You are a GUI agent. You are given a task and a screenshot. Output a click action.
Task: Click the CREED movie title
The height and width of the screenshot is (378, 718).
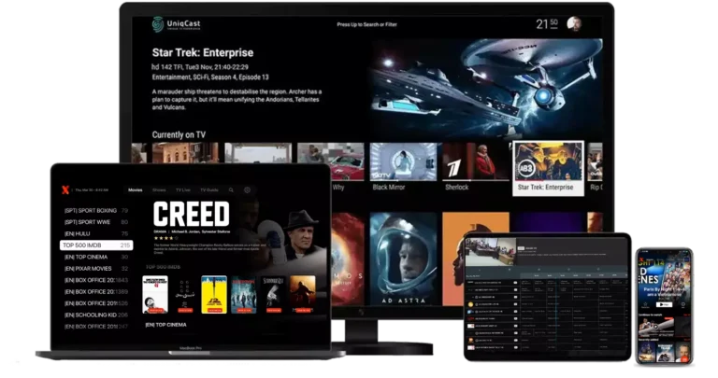(191, 215)
